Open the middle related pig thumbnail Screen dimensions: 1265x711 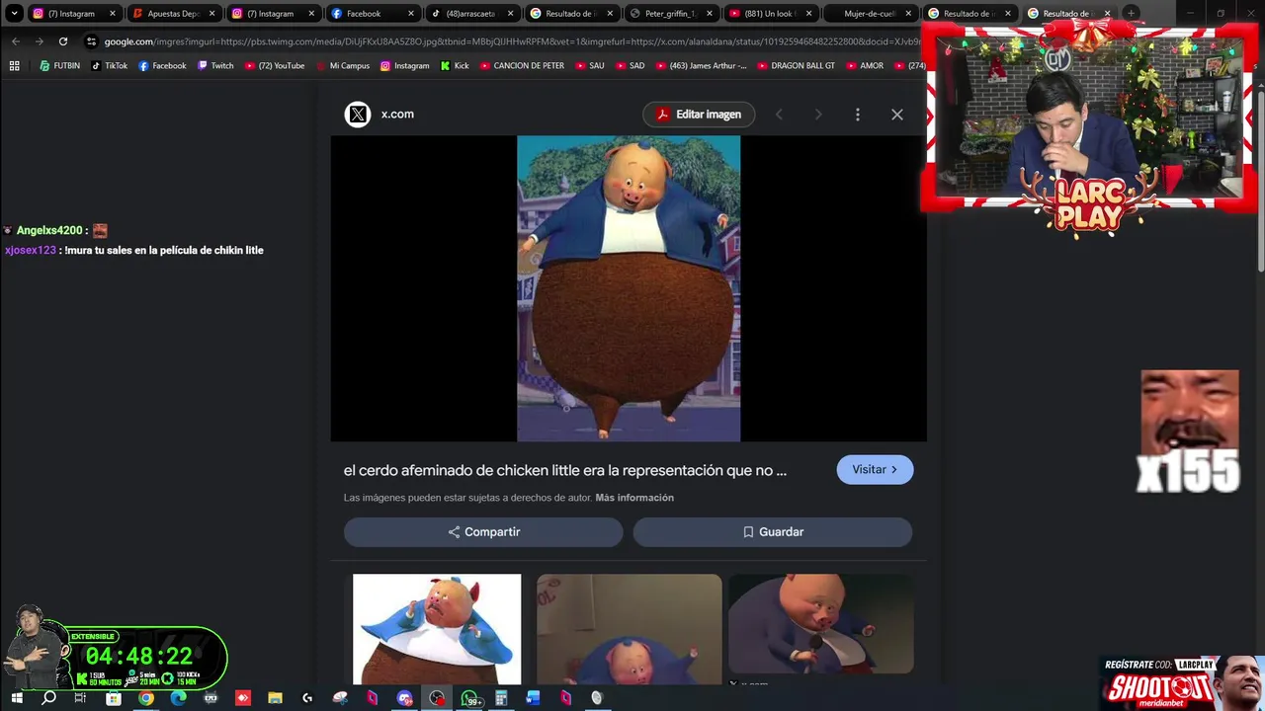tap(630, 629)
